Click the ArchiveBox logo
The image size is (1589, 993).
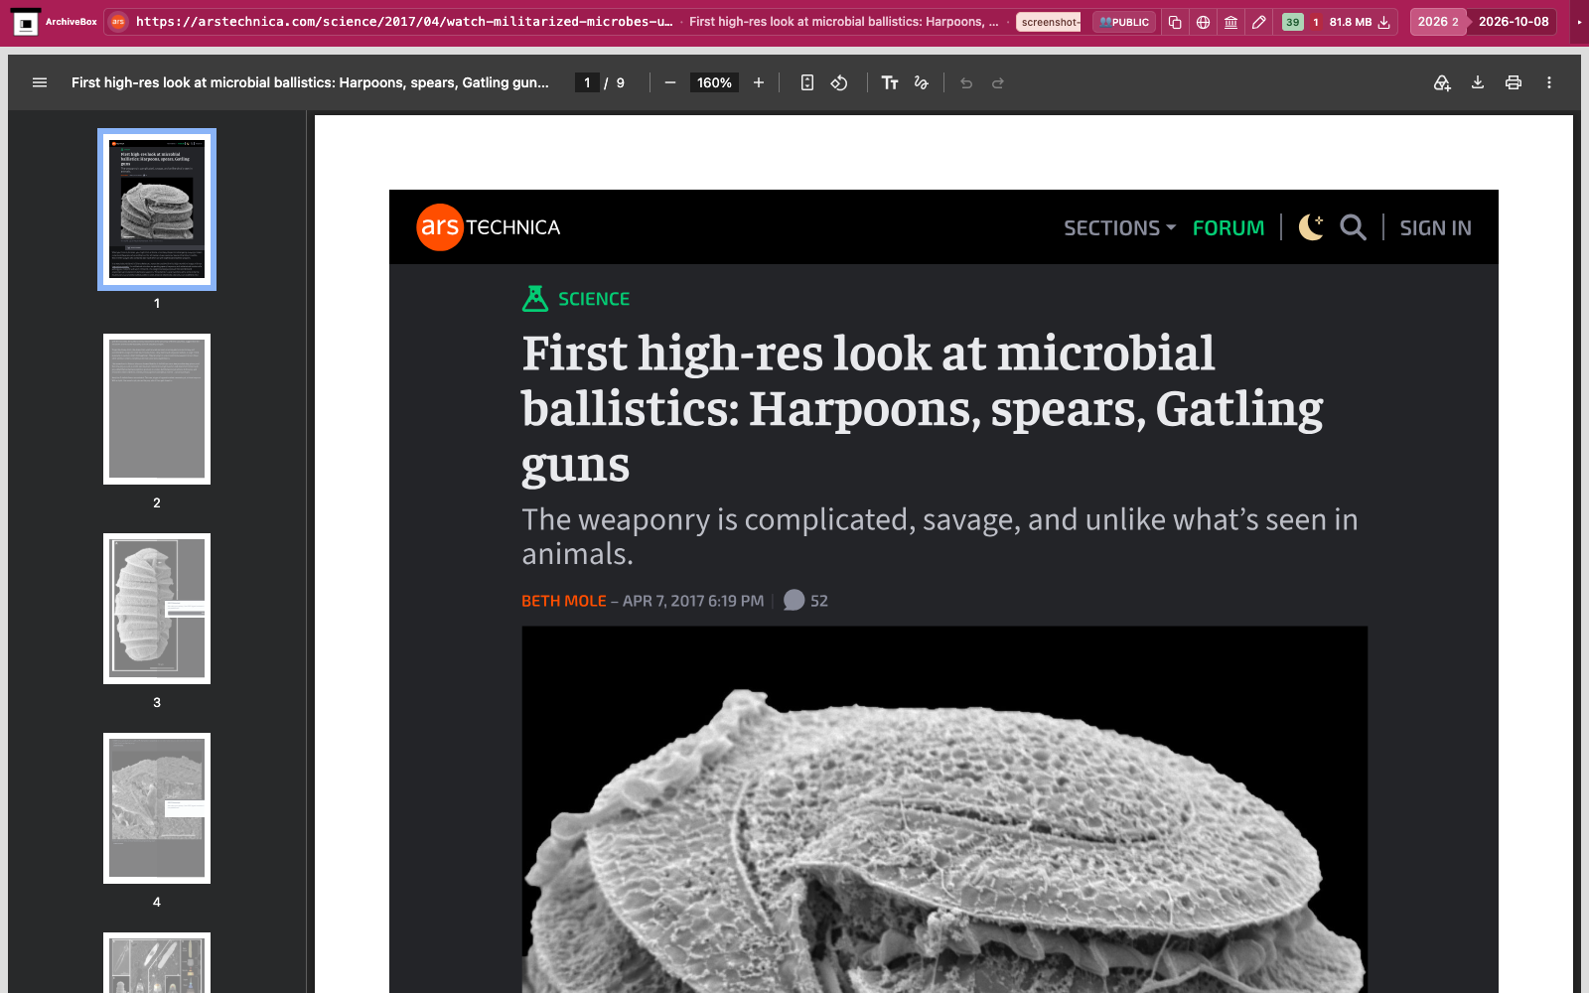tap(26, 22)
